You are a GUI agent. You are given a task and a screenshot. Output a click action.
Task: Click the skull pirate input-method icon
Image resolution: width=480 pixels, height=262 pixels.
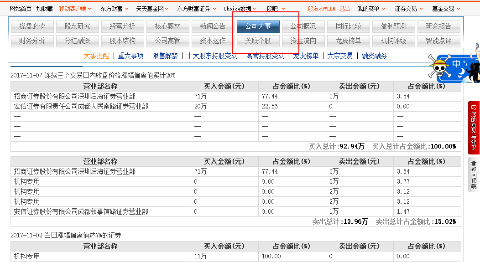click(x=439, y=66)
